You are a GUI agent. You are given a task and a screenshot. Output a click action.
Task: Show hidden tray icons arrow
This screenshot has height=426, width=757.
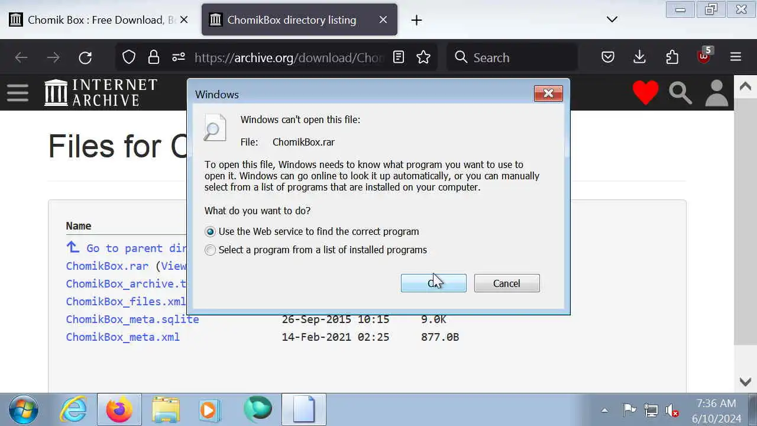tap(604, 410)
